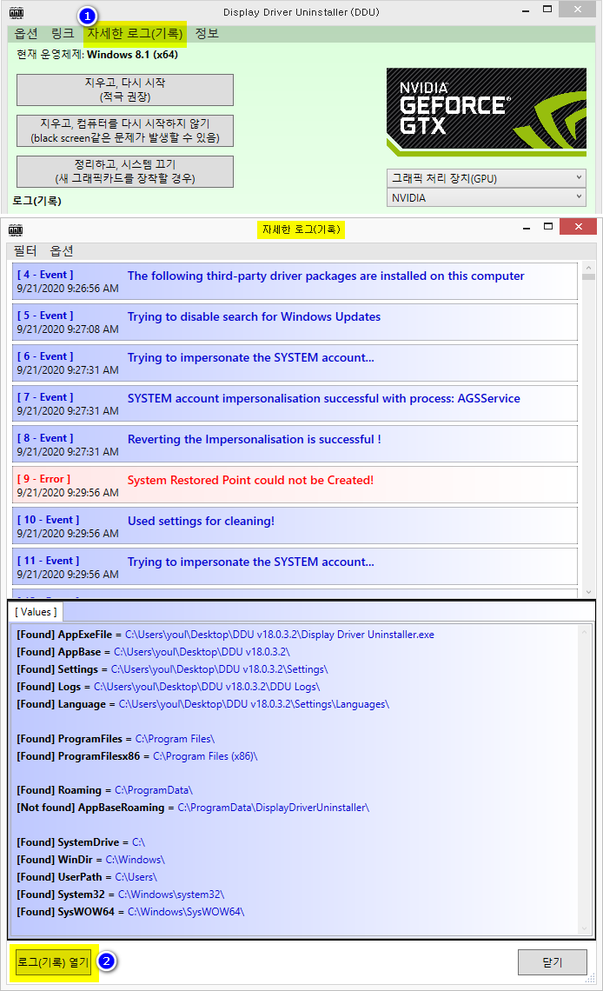Viewport: 603px width, 991px height.
Task: Select event 8 Reverting Impersonalisation row
Action: click(295, 444)
